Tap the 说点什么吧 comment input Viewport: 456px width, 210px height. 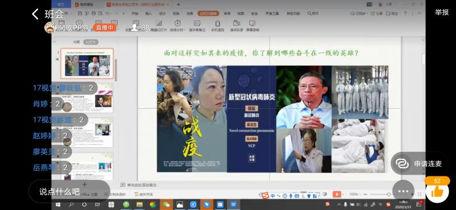click(x=69, y=191)
